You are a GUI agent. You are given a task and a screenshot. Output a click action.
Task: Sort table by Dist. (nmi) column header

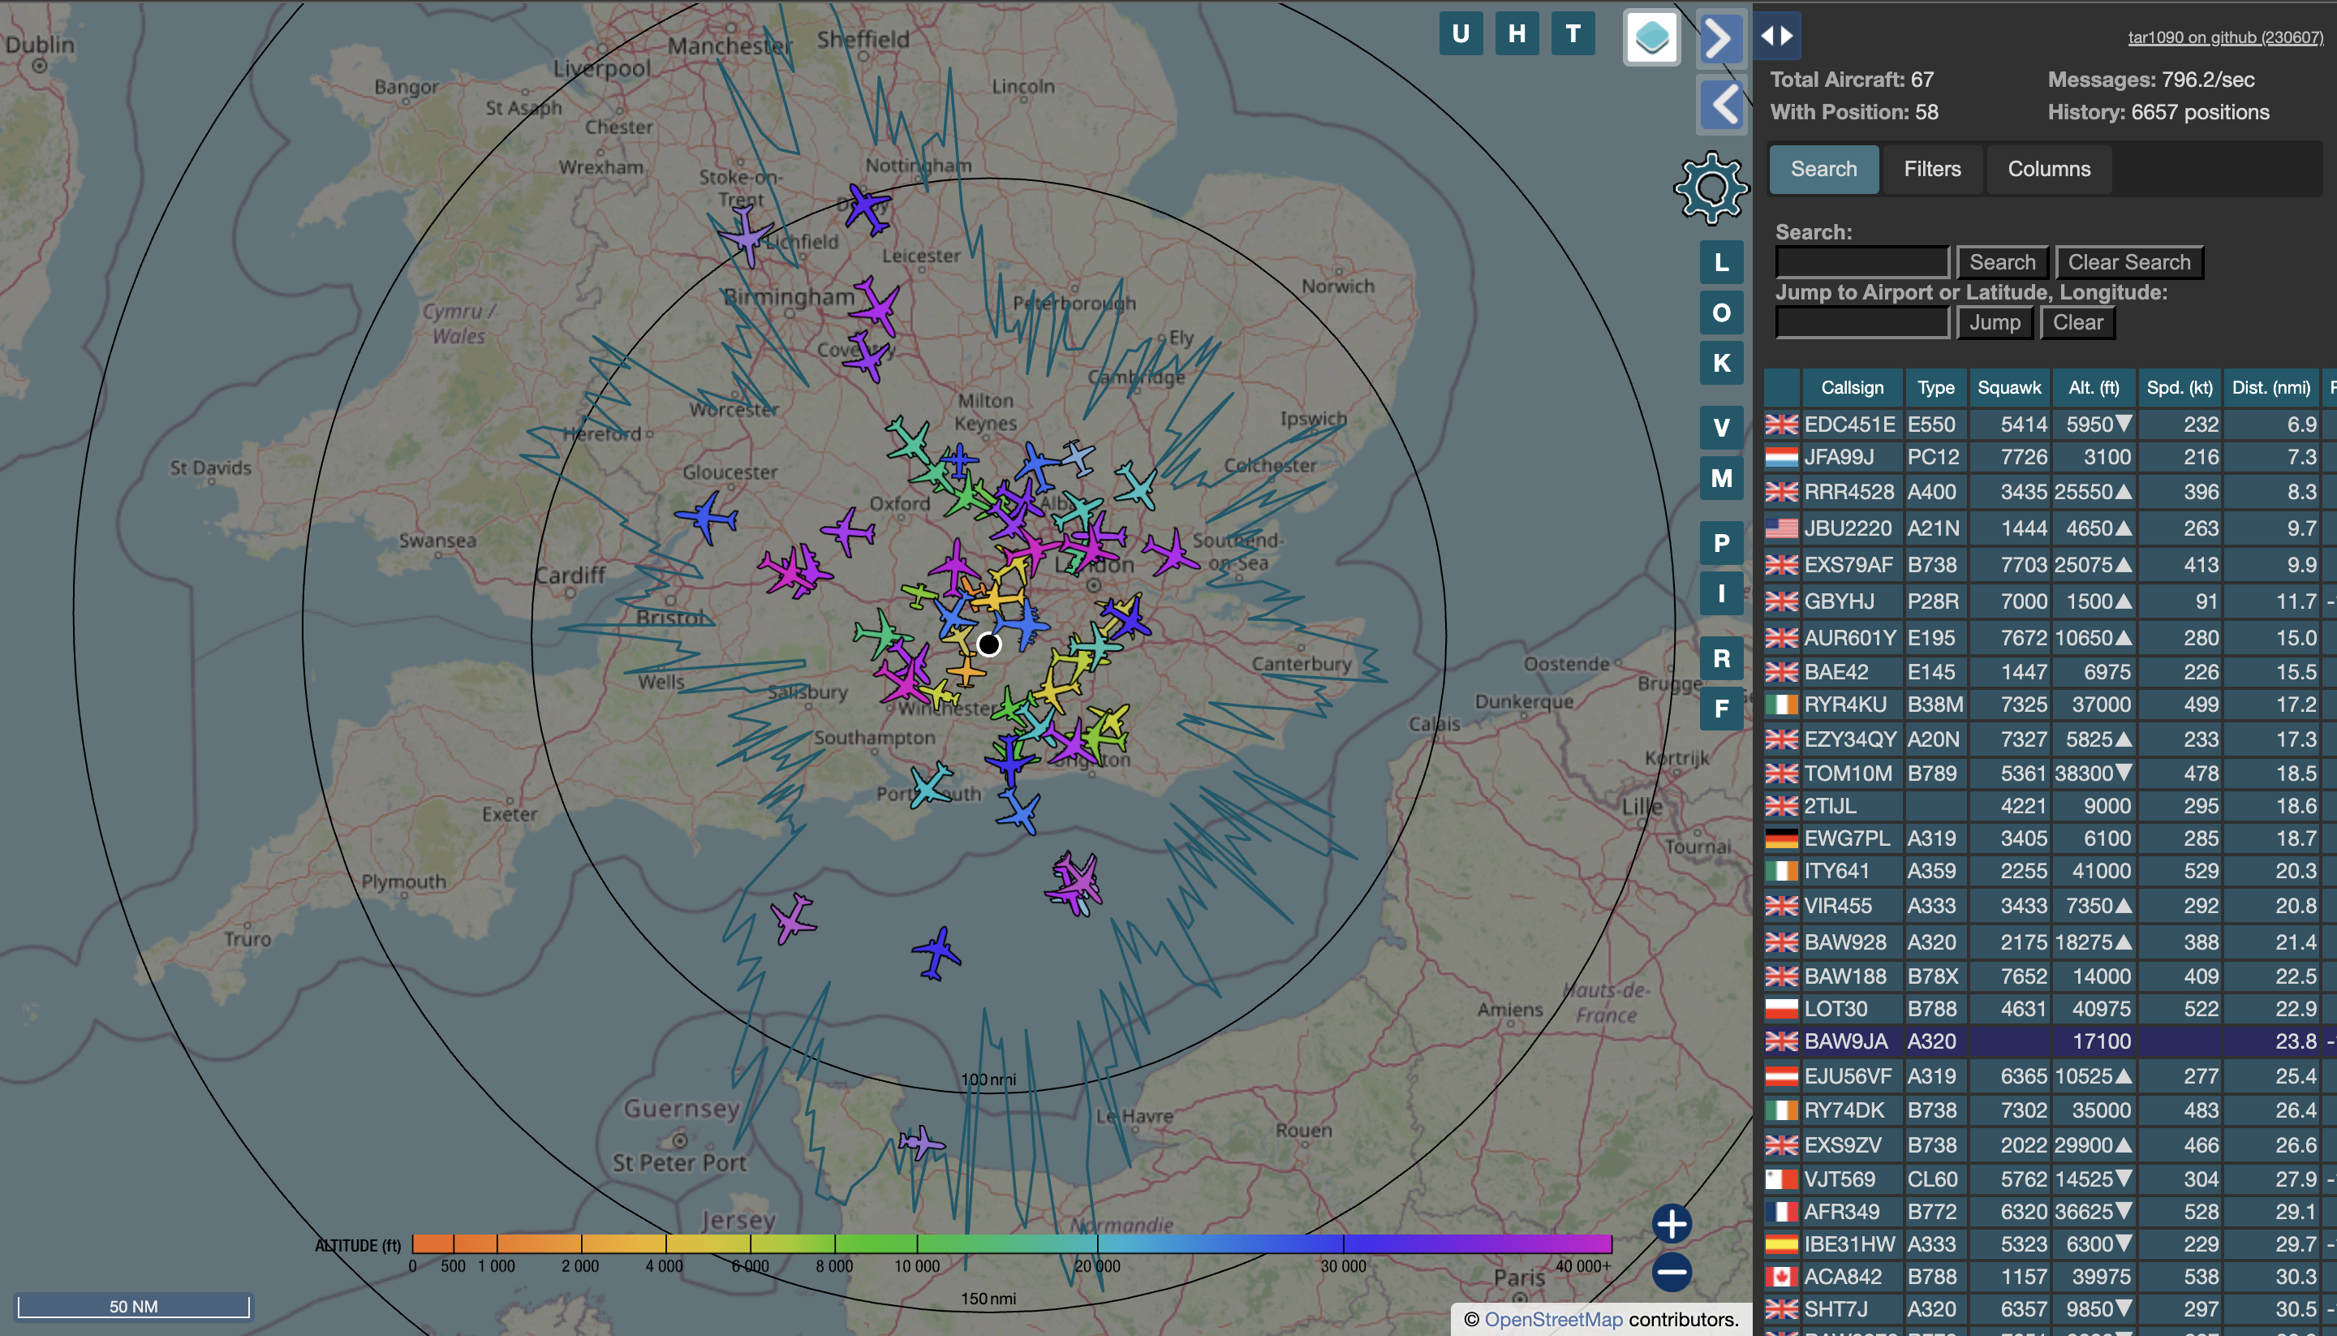(2270, 387)
